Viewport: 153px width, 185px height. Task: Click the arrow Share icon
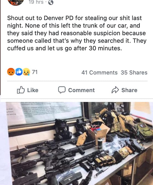[115, 90]
